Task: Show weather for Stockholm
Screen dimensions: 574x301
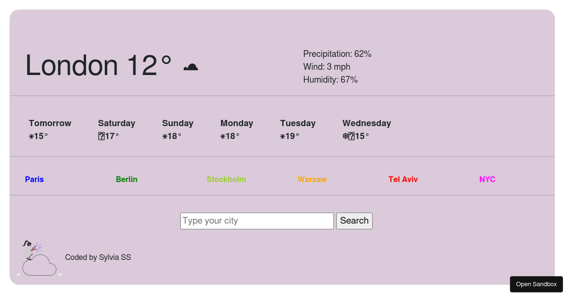Action: 226,180
